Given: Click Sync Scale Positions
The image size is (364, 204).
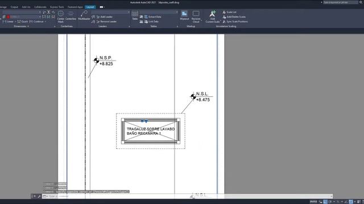Looking at the screenshot, I should tap(235, 22).
